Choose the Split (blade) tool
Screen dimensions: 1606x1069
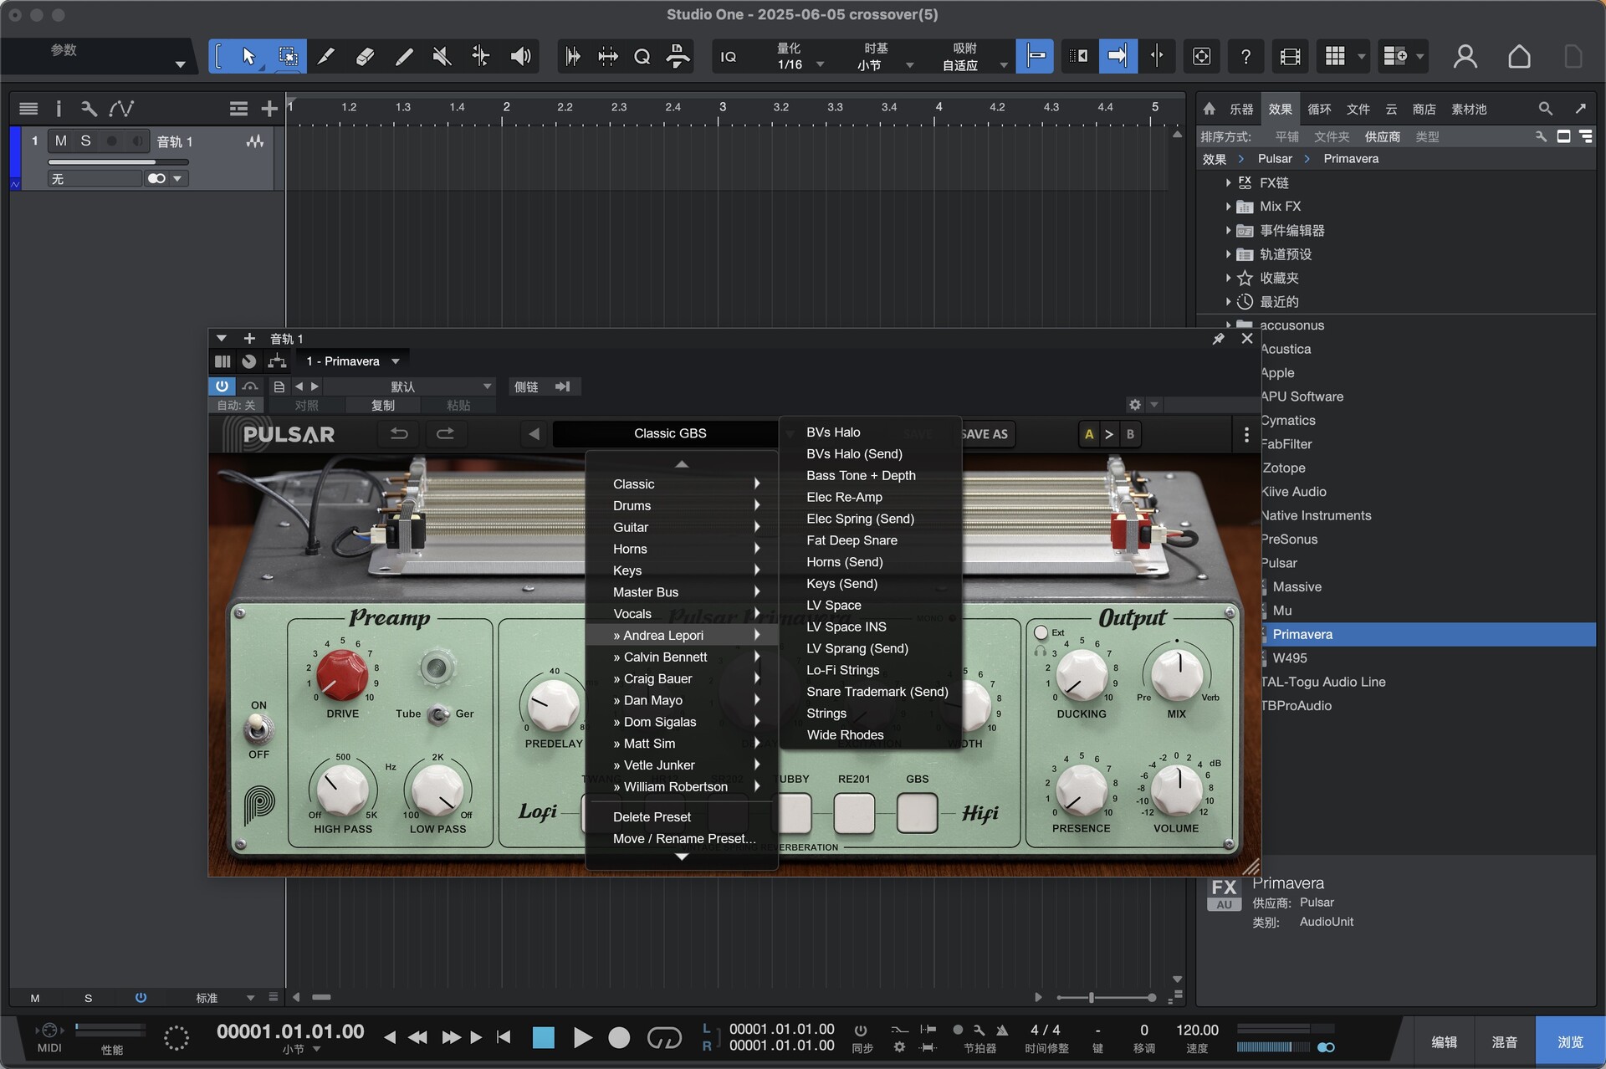pyautogui.click(x=326, y=56)
